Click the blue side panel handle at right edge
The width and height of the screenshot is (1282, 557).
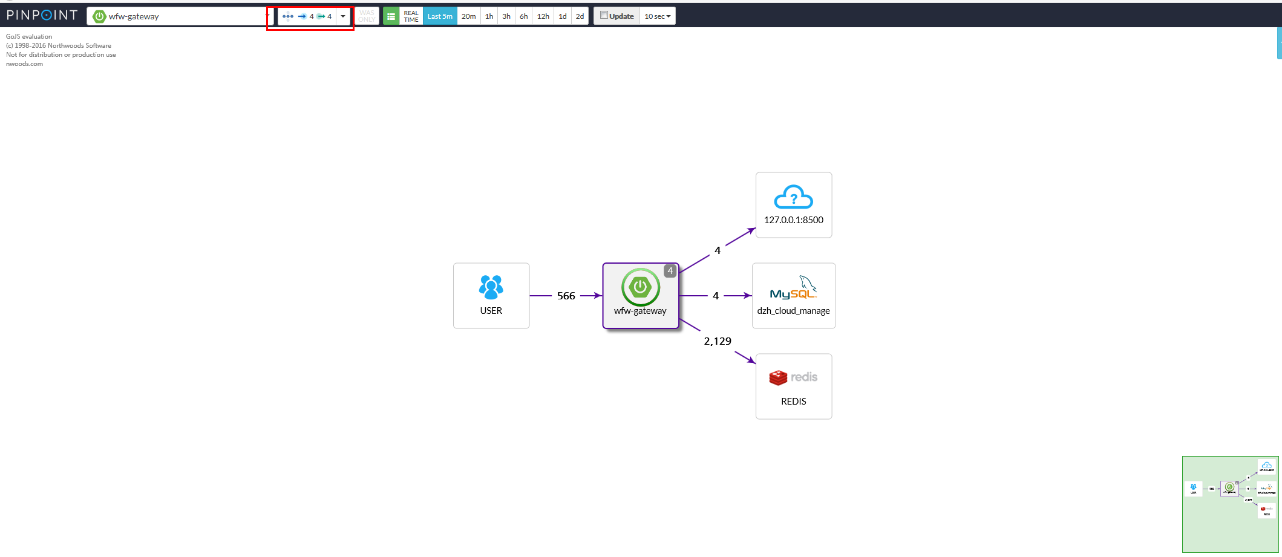click(1280, 43)
